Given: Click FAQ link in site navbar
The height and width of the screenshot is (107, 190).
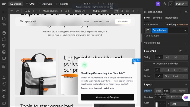Looking at the screenshot, I should [x=108, y=22].
